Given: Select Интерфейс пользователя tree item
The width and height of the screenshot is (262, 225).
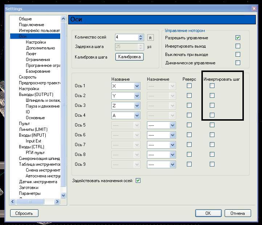Looking at the screenshot, I should click(x=39, y=31).
